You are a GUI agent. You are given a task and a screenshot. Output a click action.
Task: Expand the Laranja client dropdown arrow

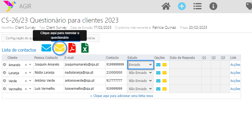(30, 73)
